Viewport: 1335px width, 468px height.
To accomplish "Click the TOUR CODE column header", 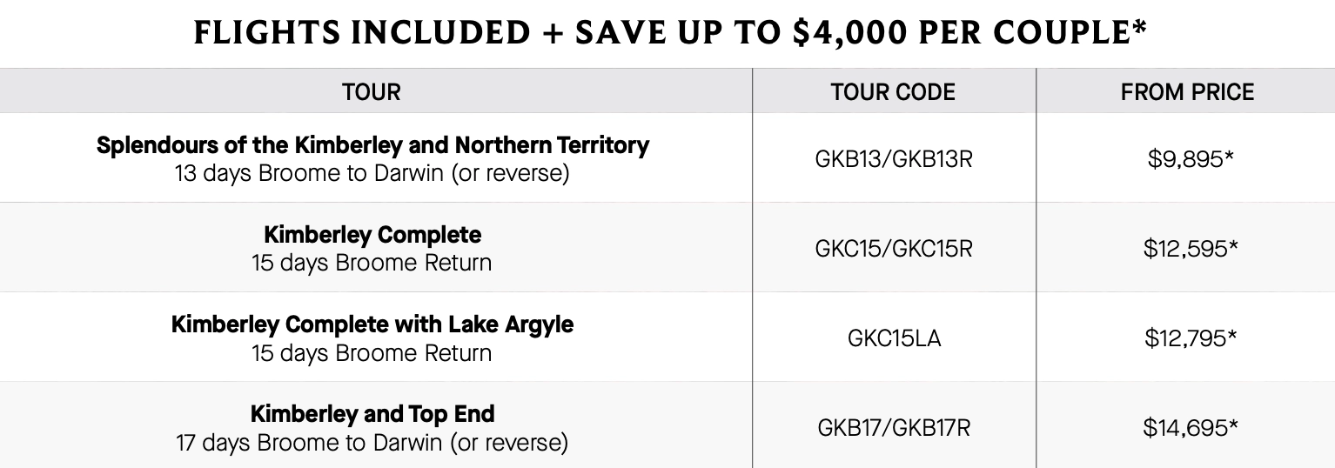I will tap(893, 92).
